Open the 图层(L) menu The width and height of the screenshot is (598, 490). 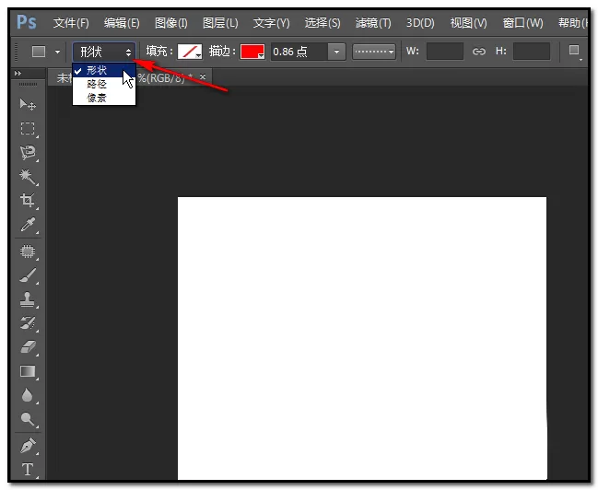coord(220,23)
